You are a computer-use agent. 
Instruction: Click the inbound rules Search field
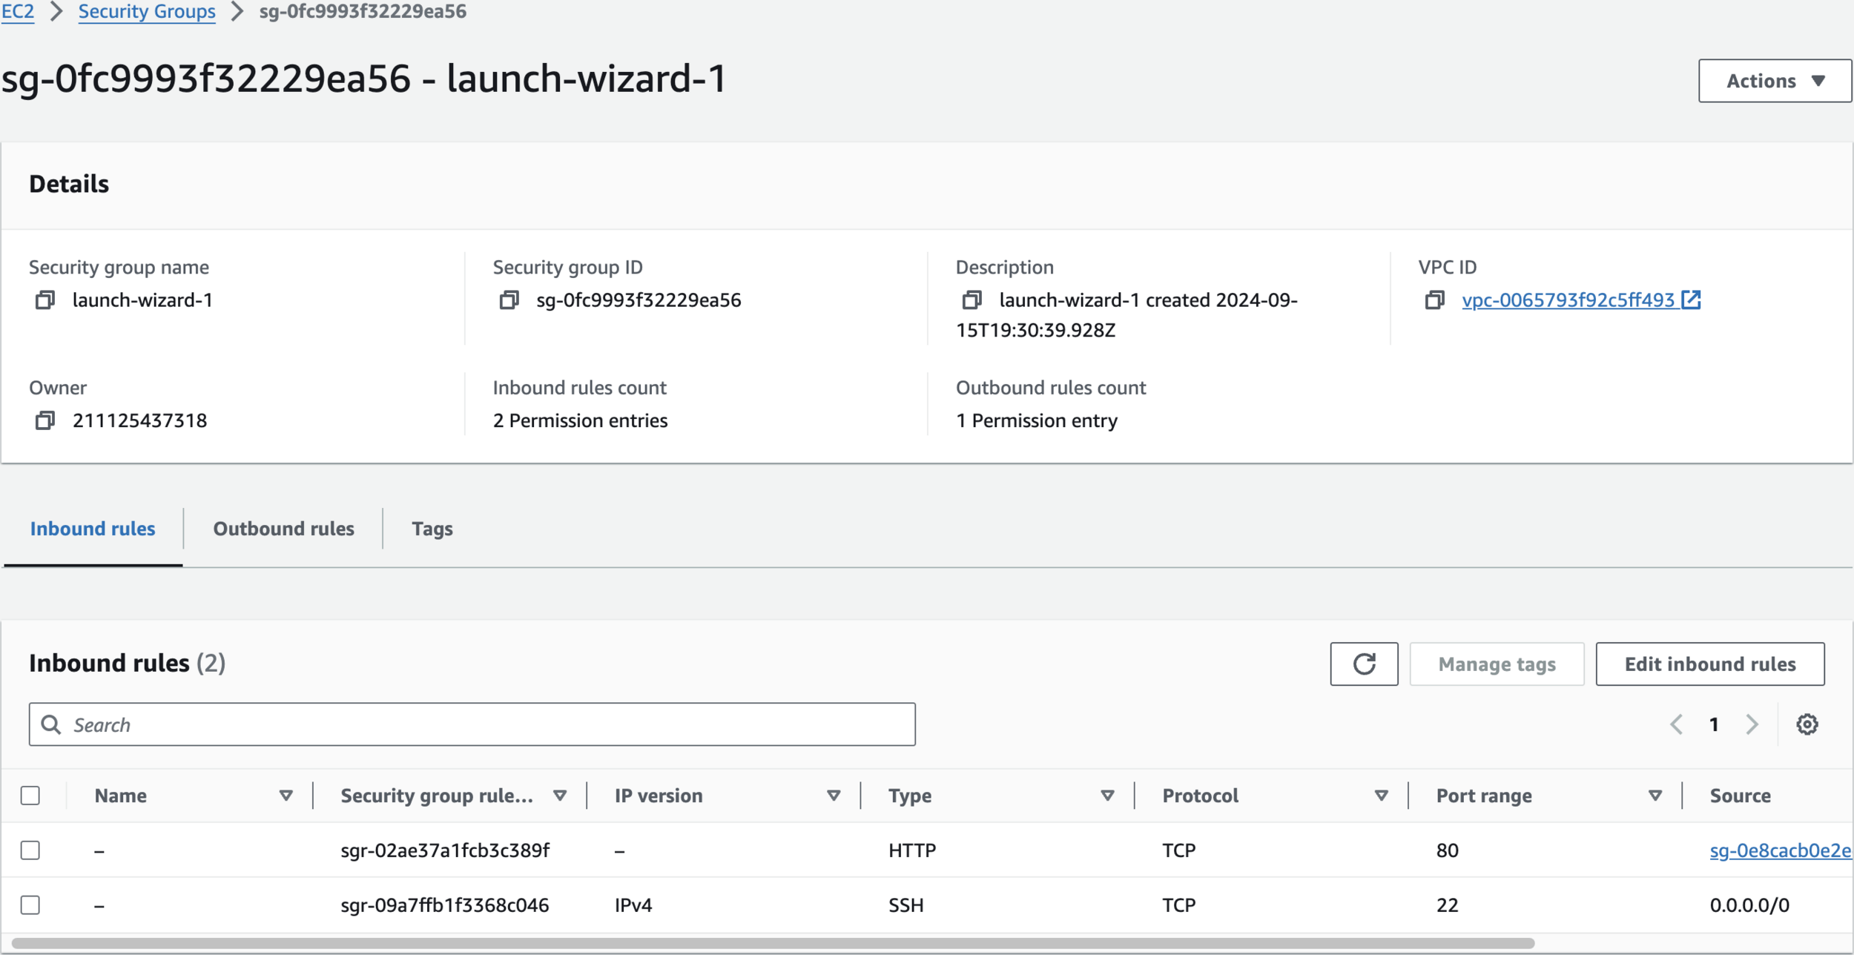click(472, 724)
